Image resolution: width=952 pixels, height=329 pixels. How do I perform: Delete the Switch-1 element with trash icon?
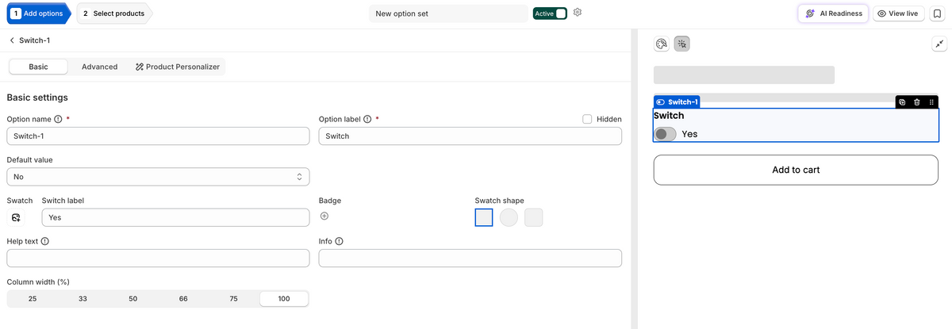pos(917,102)
